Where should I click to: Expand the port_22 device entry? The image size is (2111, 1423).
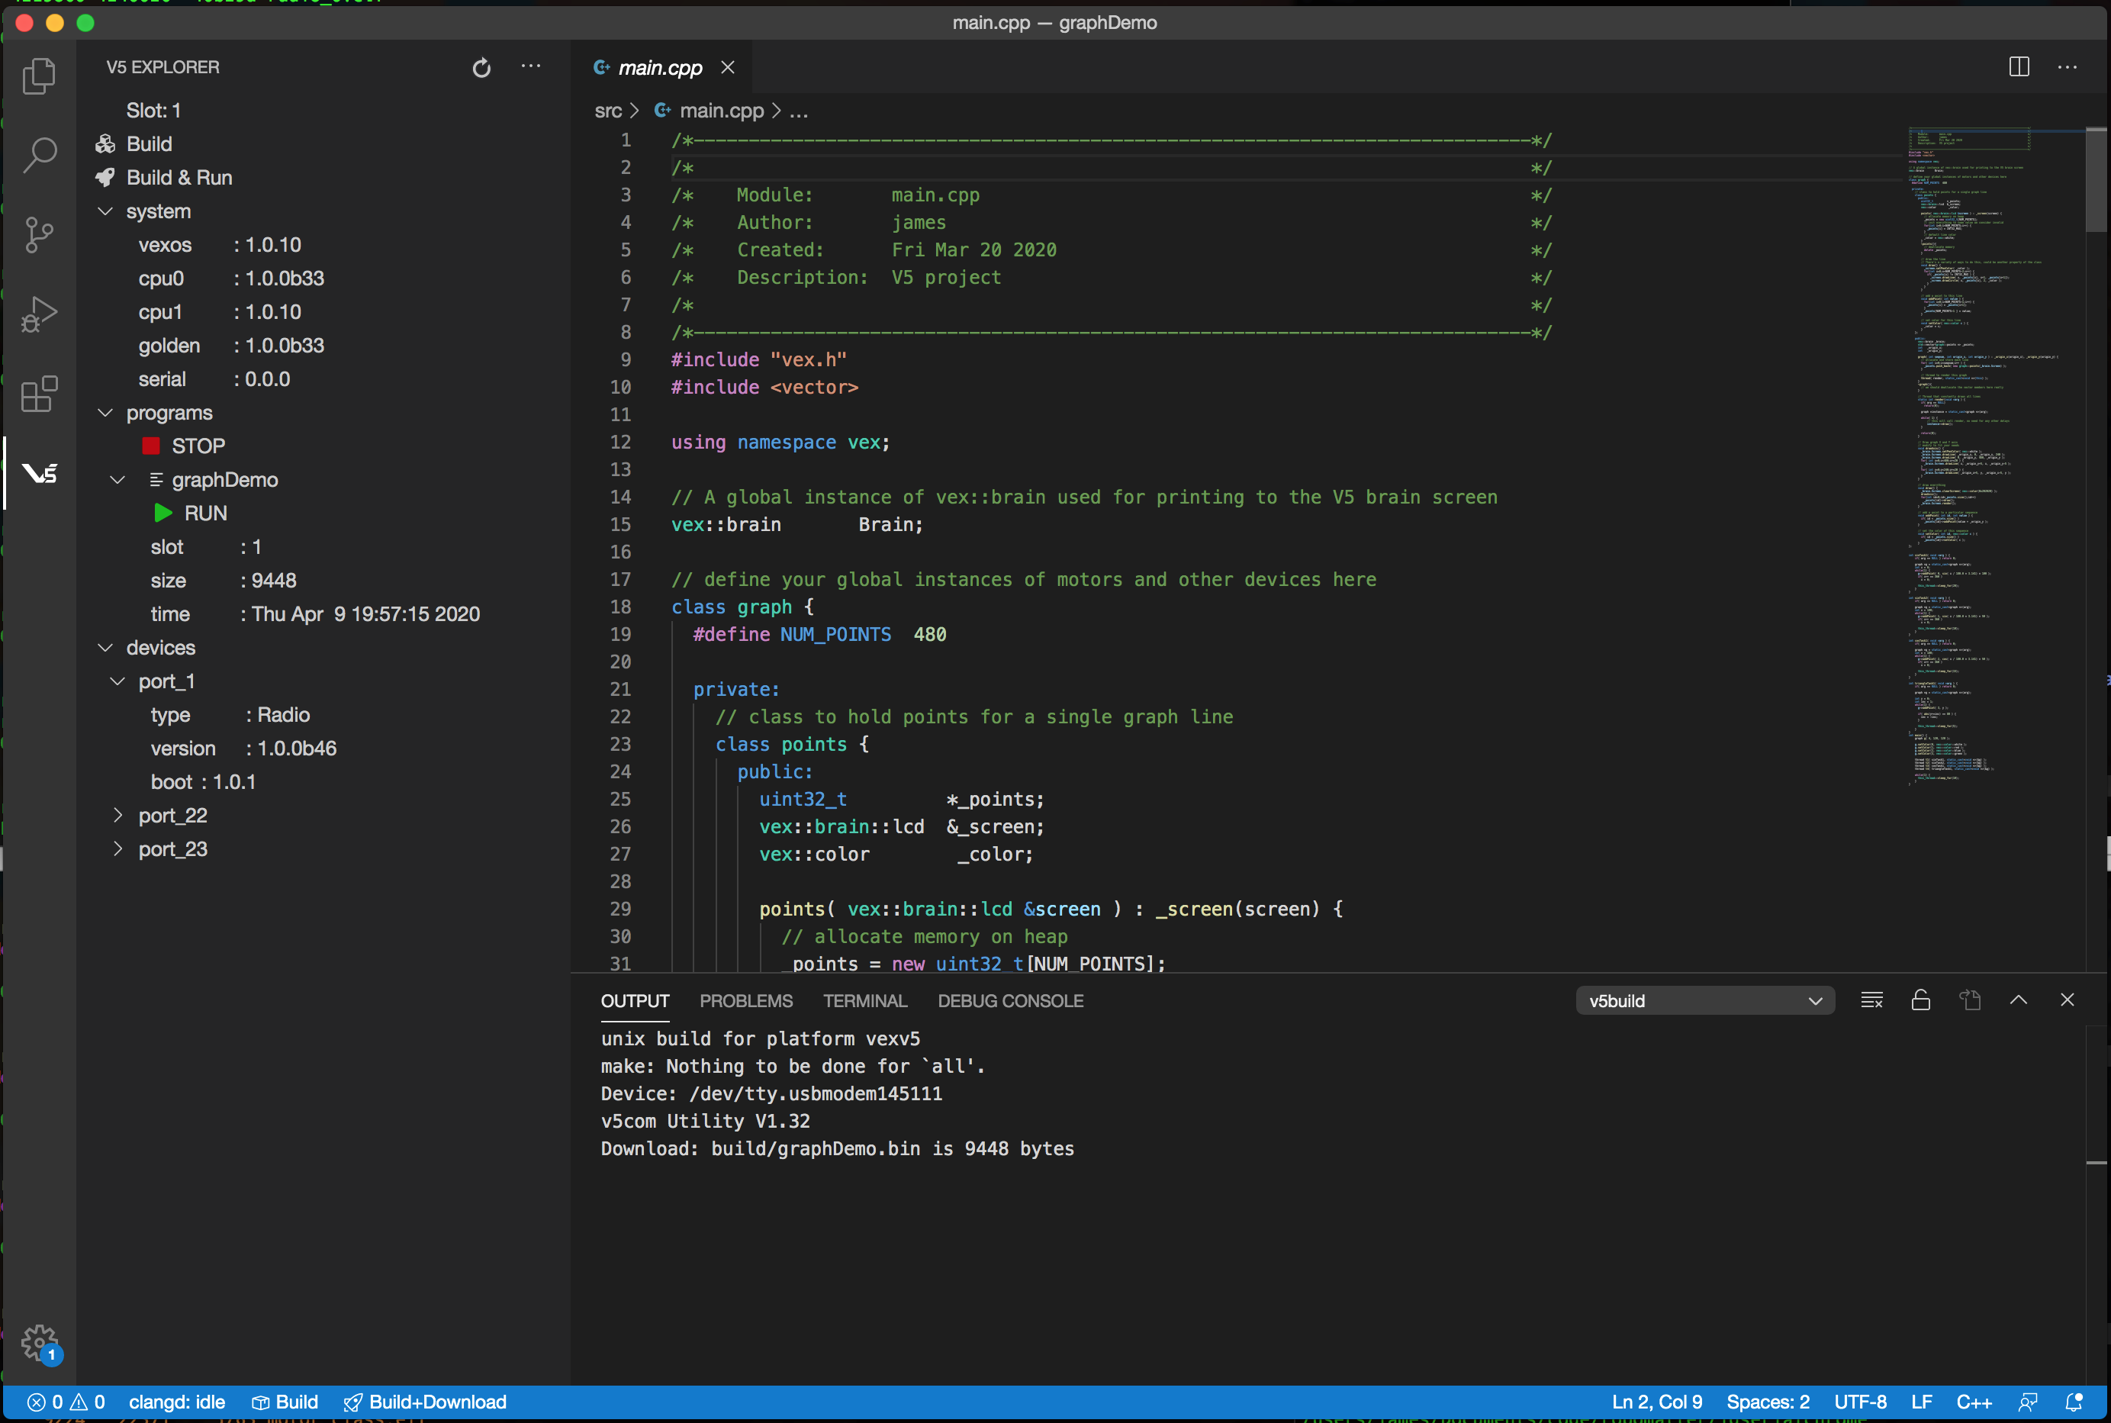(x=118, y=815)
